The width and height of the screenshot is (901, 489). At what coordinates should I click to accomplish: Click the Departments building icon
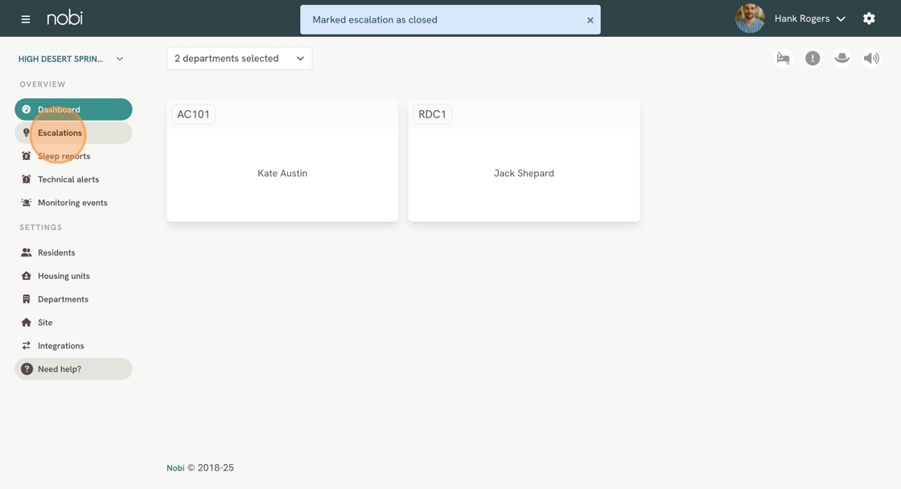coord(27,299)
